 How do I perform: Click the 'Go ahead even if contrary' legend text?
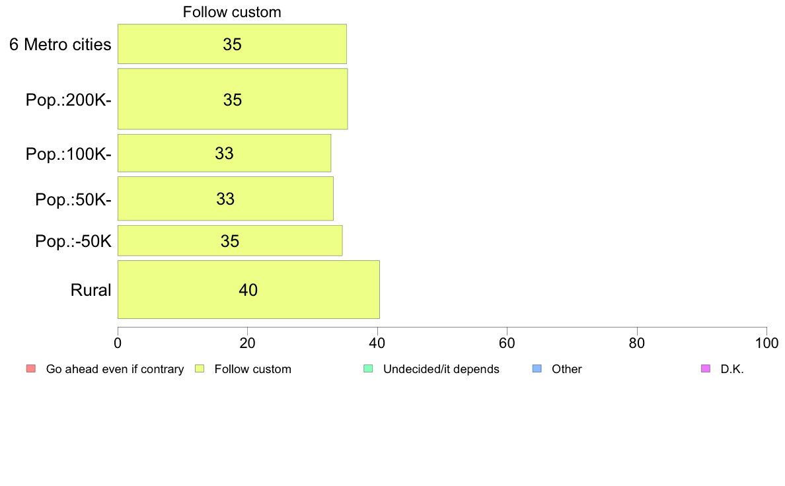tap(115, 369)
